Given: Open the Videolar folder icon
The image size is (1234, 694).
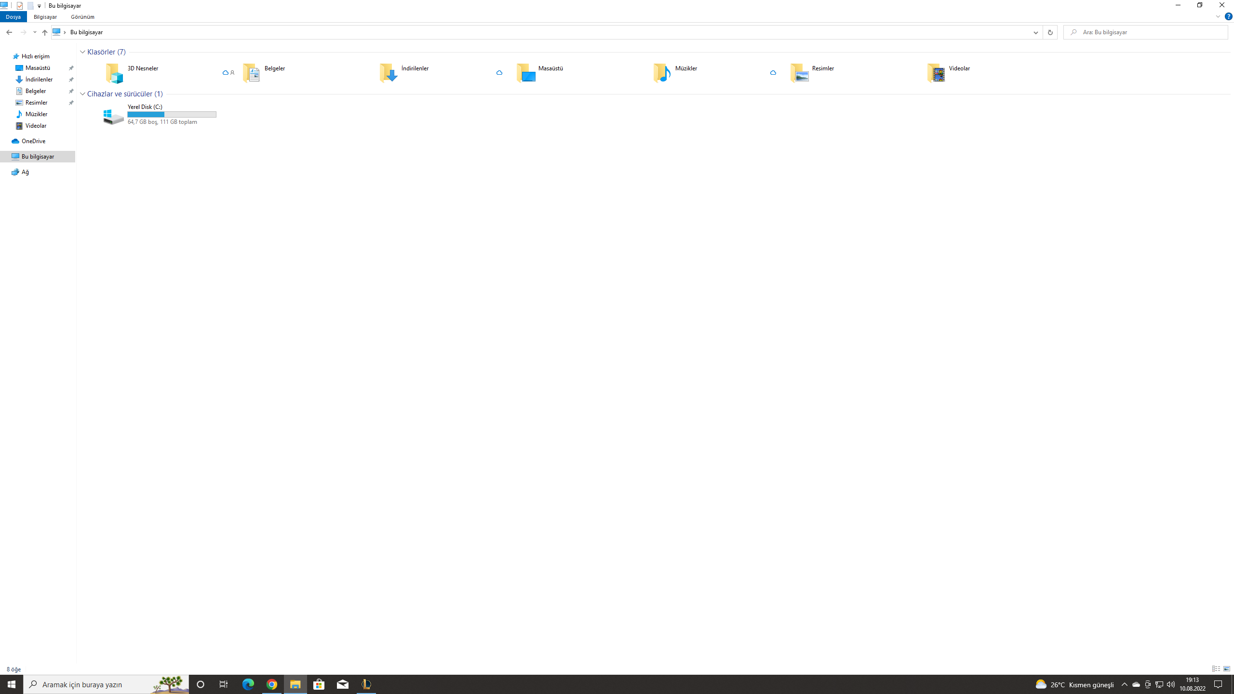Looking at the screenshot, I should (x=936, y=73).
